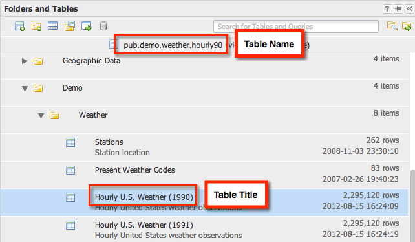The image size is (415, 242).
Task: Click the 4 items count for Geographic Data
Action: pyautogui.click(x=386, y=59)
